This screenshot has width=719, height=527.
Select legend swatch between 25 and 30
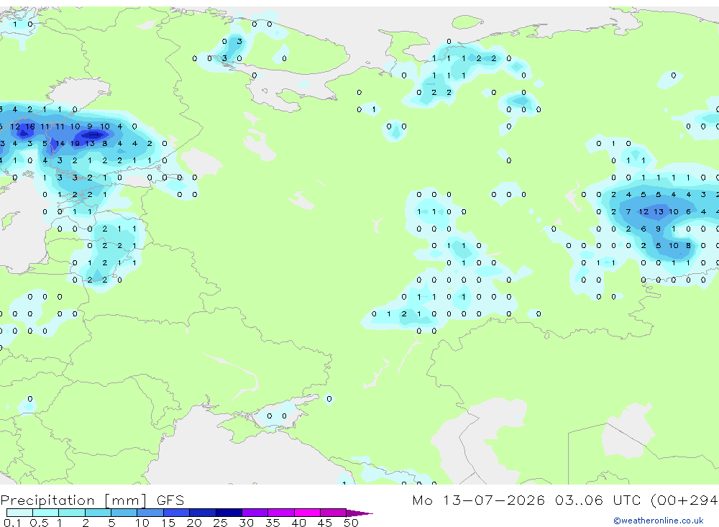(x=229, y=513)
